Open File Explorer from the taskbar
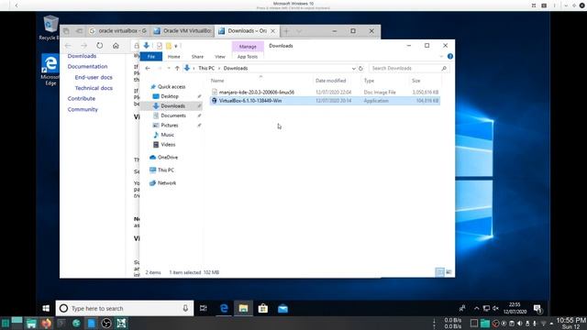Image resolution: width=587 pixels, height=330 pixels. [243, 308]
